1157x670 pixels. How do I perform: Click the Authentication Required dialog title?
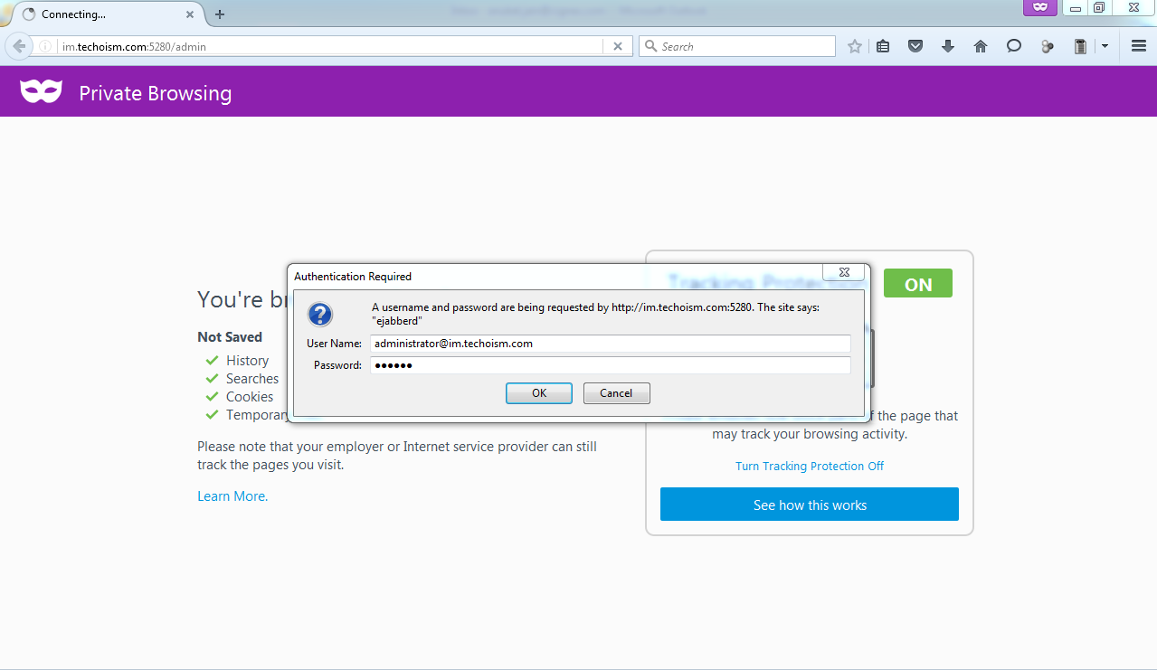353,277
